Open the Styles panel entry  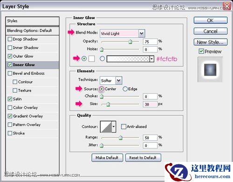pos(32,21)
